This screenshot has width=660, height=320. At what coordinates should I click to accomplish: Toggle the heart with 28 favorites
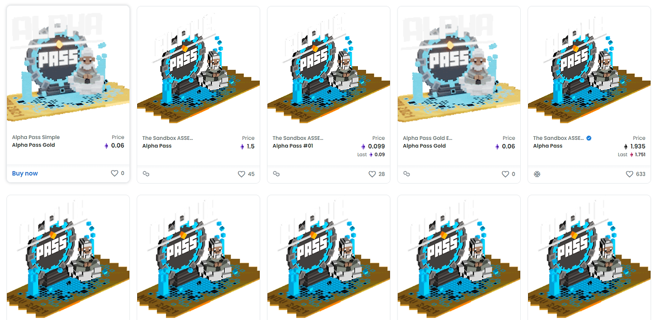pyautogui.click(x=372, y=174)
